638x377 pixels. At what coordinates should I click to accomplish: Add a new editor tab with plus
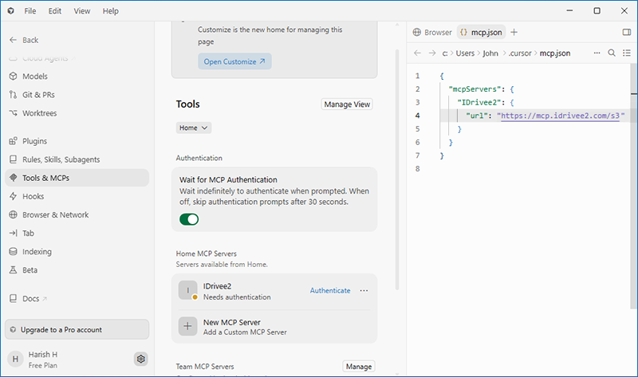pyautogui.click(x=514, y=32)
